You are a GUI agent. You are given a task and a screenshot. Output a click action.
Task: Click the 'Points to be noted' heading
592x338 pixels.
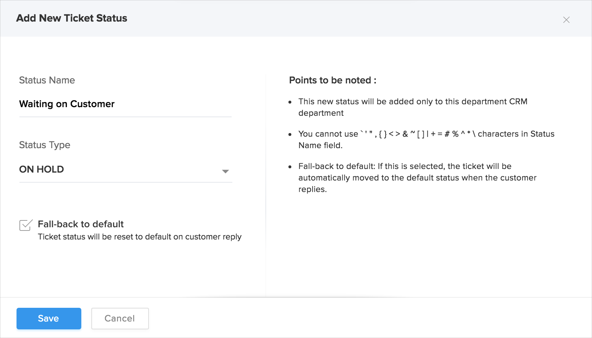coord(333,80)
